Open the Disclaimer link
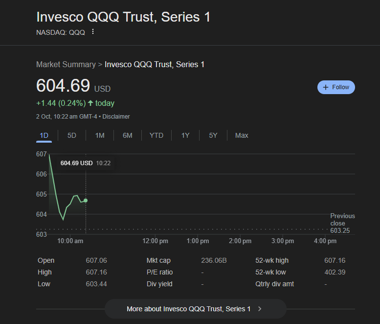This screenshot has height=324, width=380. point(116,117)
